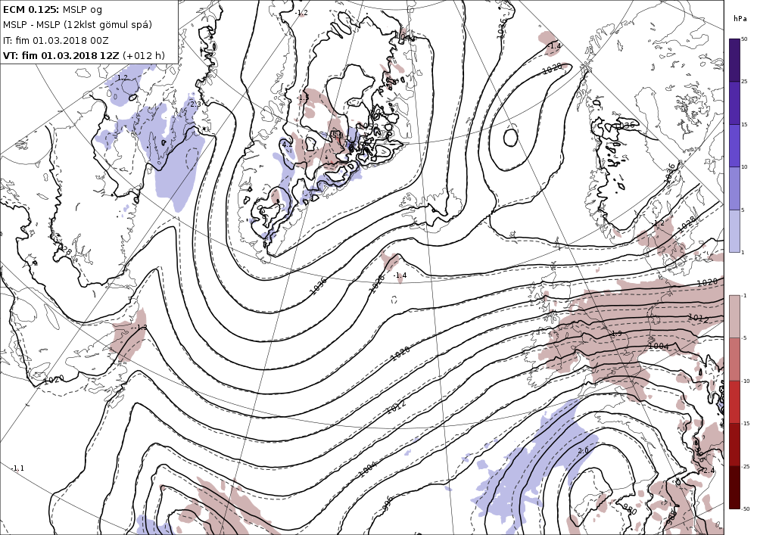This screenshot has height=535, width=757.
Task: Click the '1020' isobar label at right edge
Action: point(707,282)
